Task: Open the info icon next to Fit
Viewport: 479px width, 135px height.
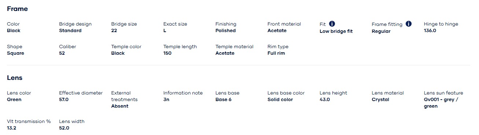Action: (x=332, y=24)
